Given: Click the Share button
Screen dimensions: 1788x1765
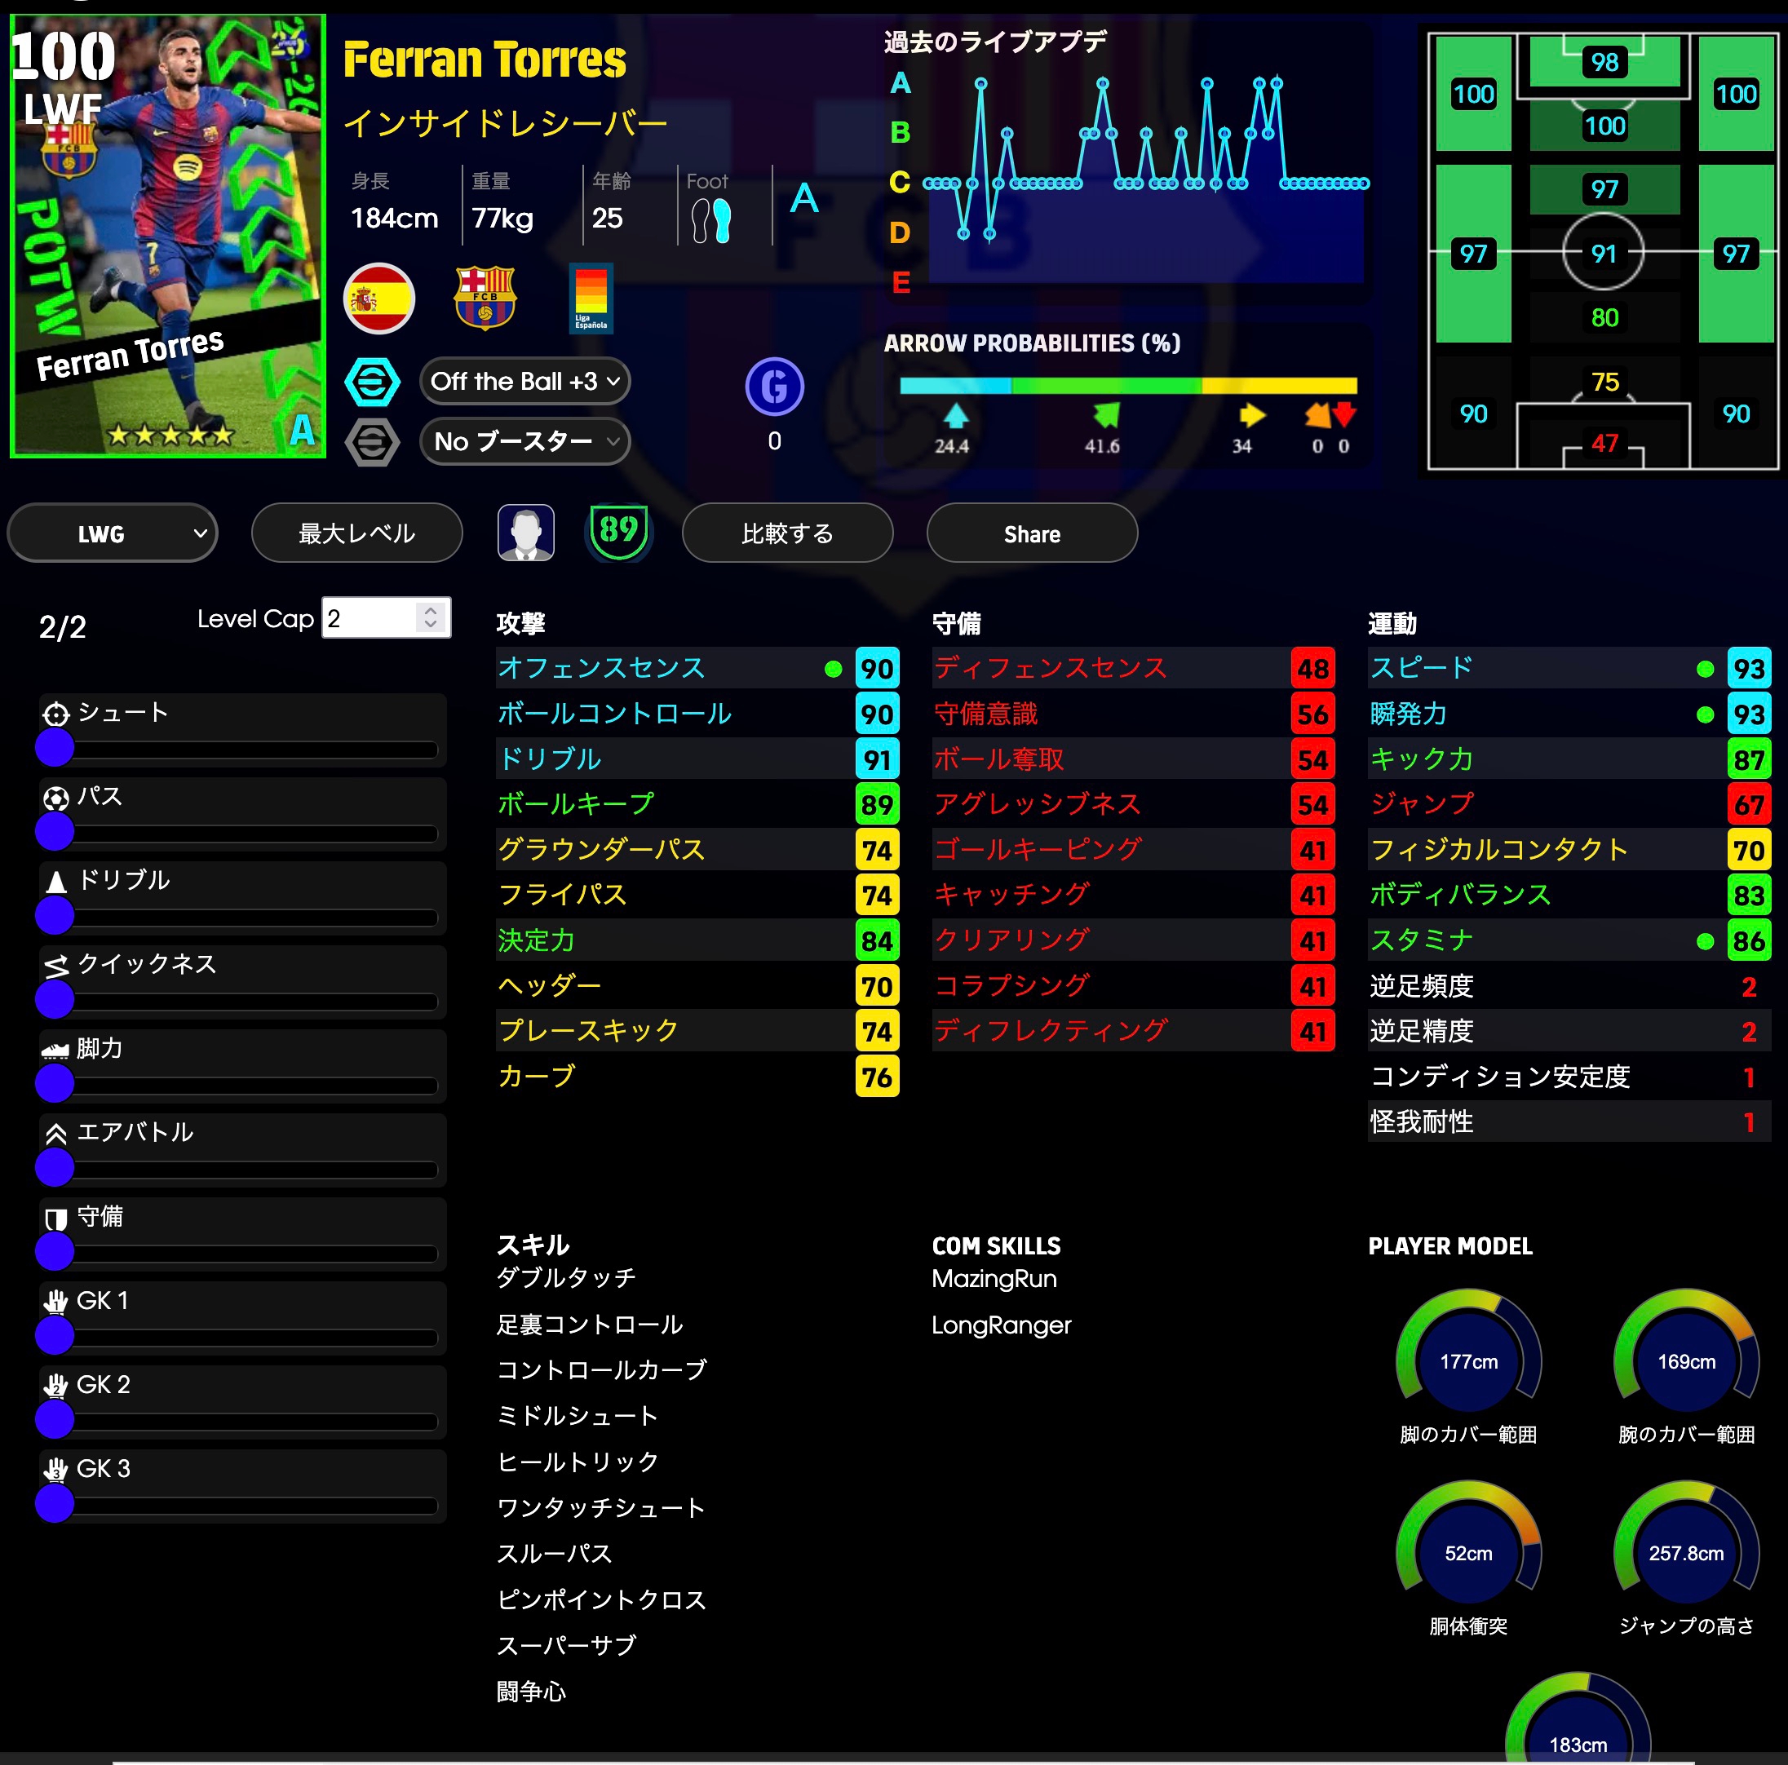Looking at the screenshot, I should click(1032, 533).
